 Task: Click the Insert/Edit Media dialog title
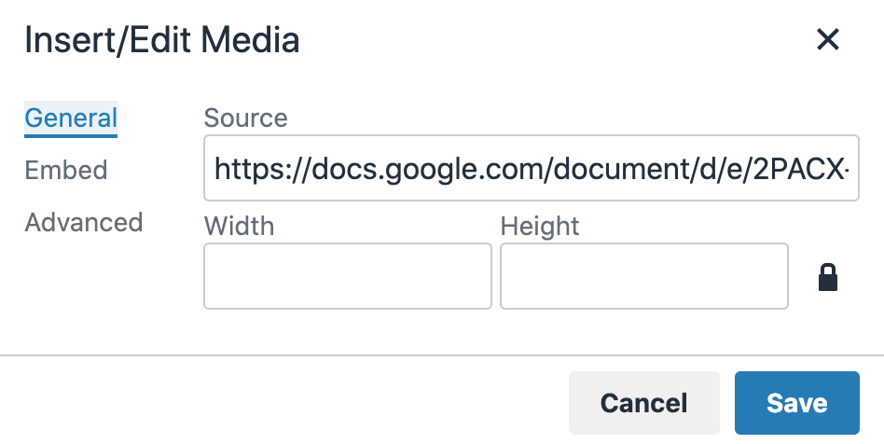[161, 40]
